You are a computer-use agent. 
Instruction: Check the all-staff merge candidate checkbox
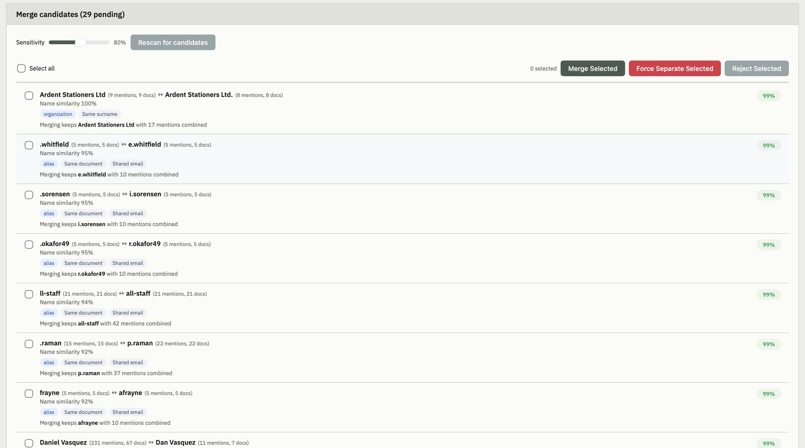[29, 294]
